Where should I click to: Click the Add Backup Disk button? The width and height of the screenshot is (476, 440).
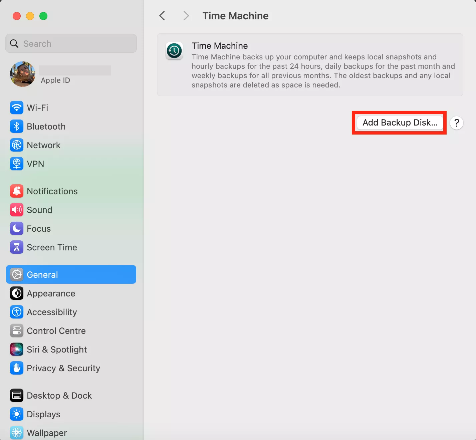[400, 123]
